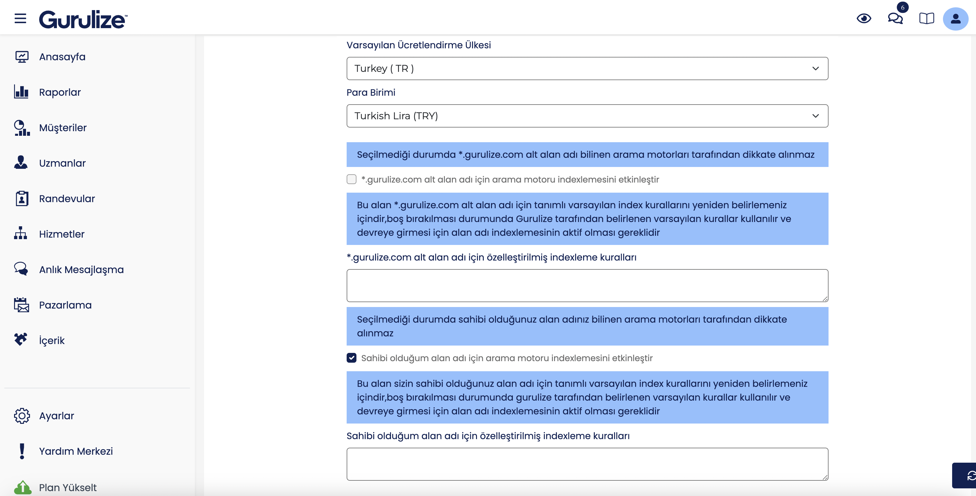Go to Randevular menu item
976x496 pixels.
[x=67, y=198]
